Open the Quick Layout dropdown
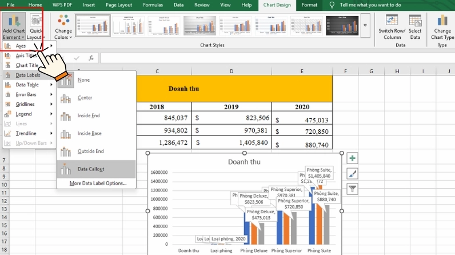Image resolution: width=455 pixels, height=255 pixels. (35, 26)
